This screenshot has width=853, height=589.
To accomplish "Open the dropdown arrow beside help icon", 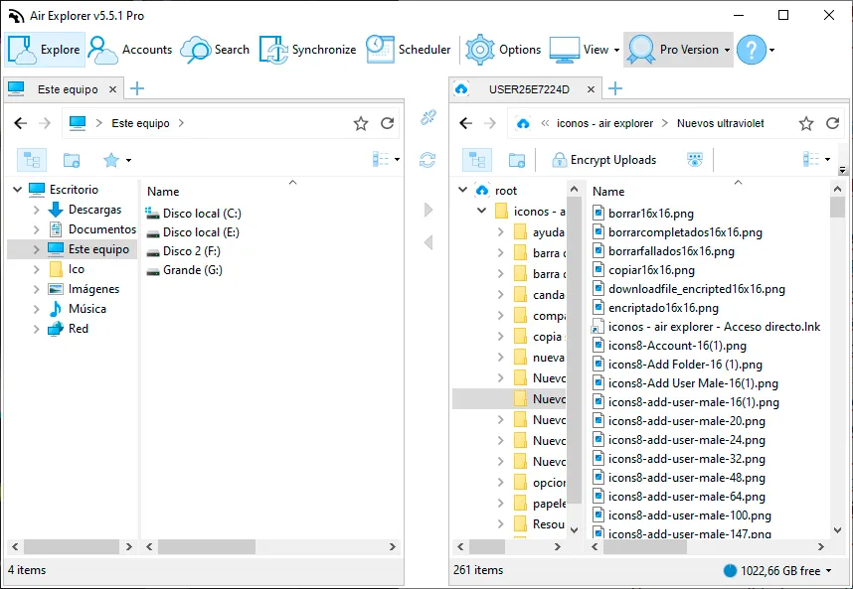I will pyautogui.click(x=771, y=50).
